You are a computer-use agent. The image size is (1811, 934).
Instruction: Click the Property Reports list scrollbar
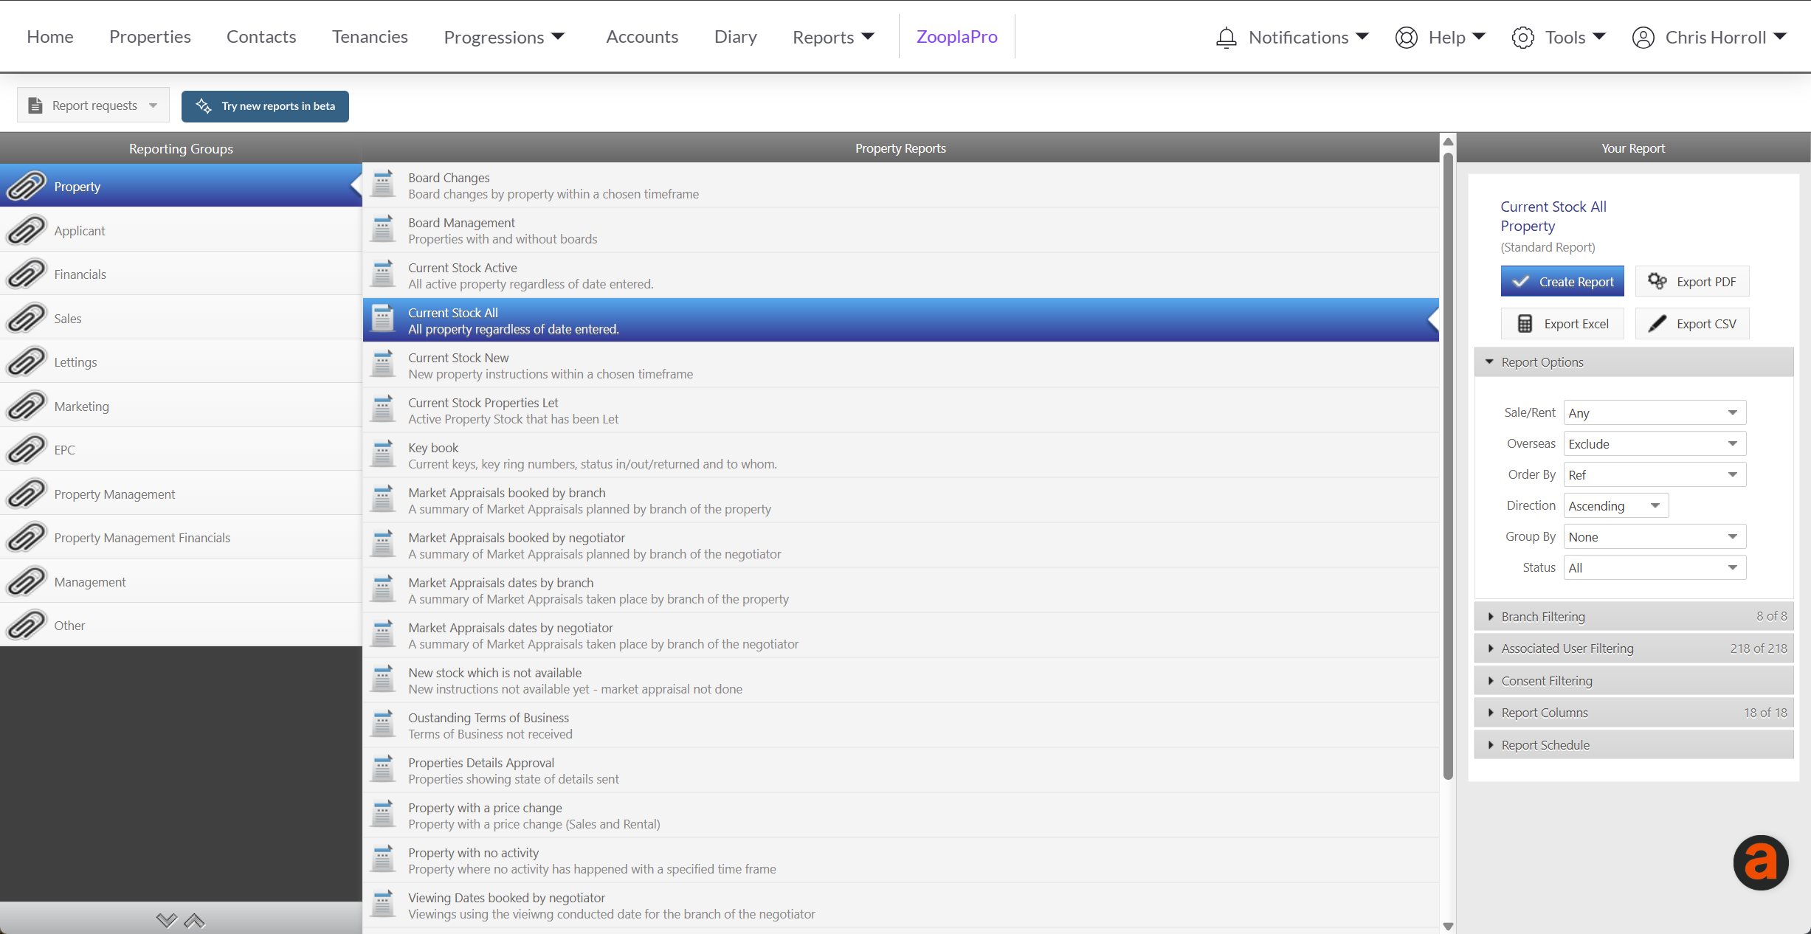coord(1448,465)
